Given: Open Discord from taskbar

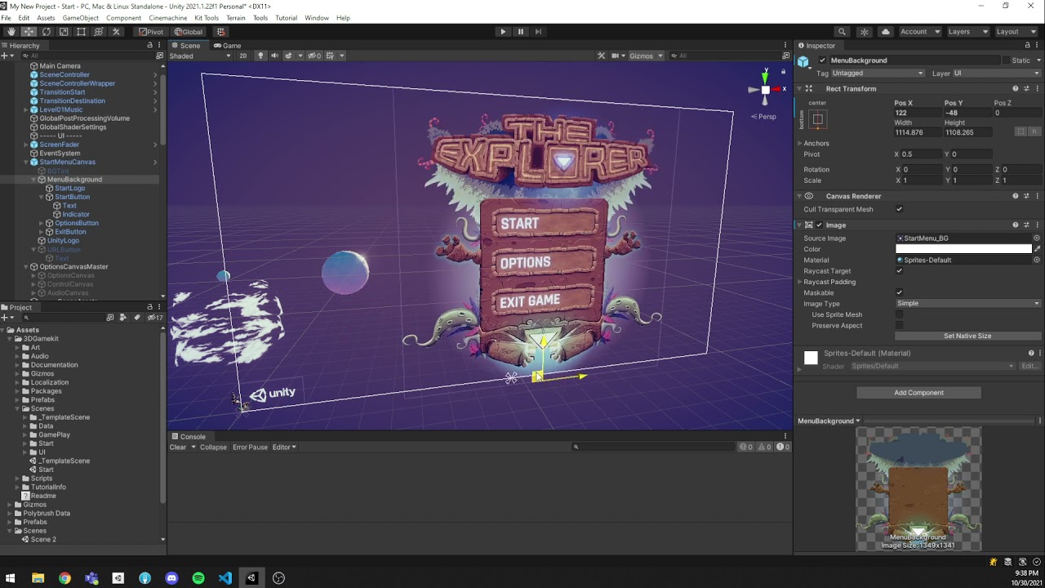Looking at the screenshot, I should [171, 578].
